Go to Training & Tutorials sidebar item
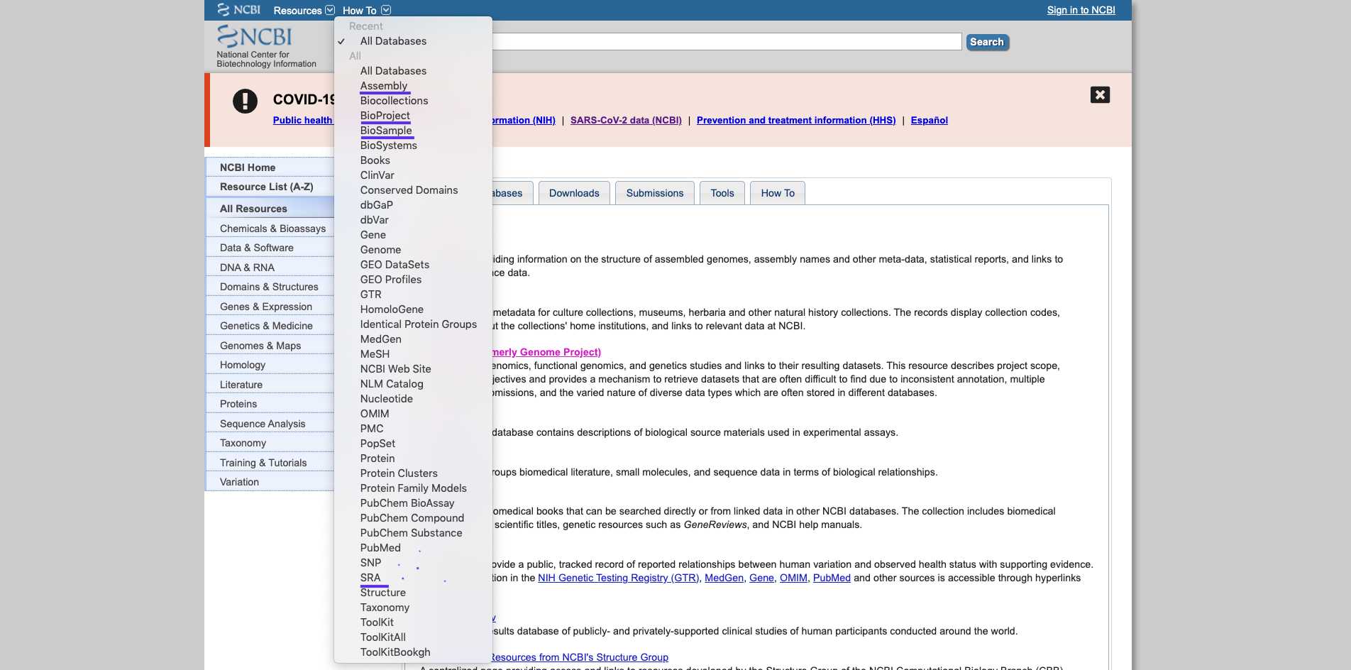1351x670 pixels. coord(263,463)
